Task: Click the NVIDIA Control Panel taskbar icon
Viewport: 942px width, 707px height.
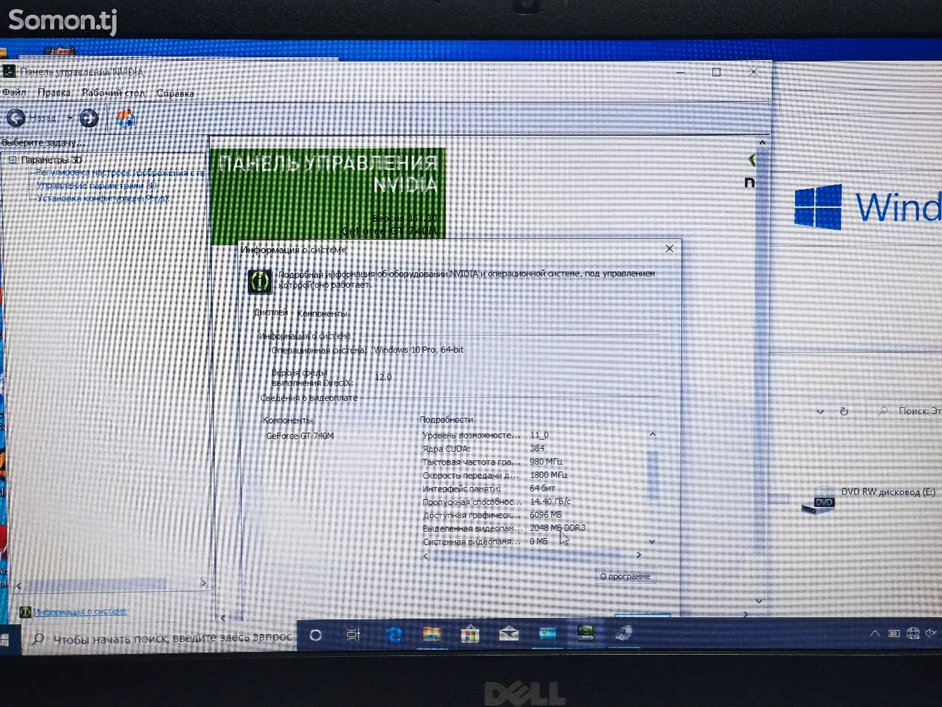Action: tap(585, 633)
